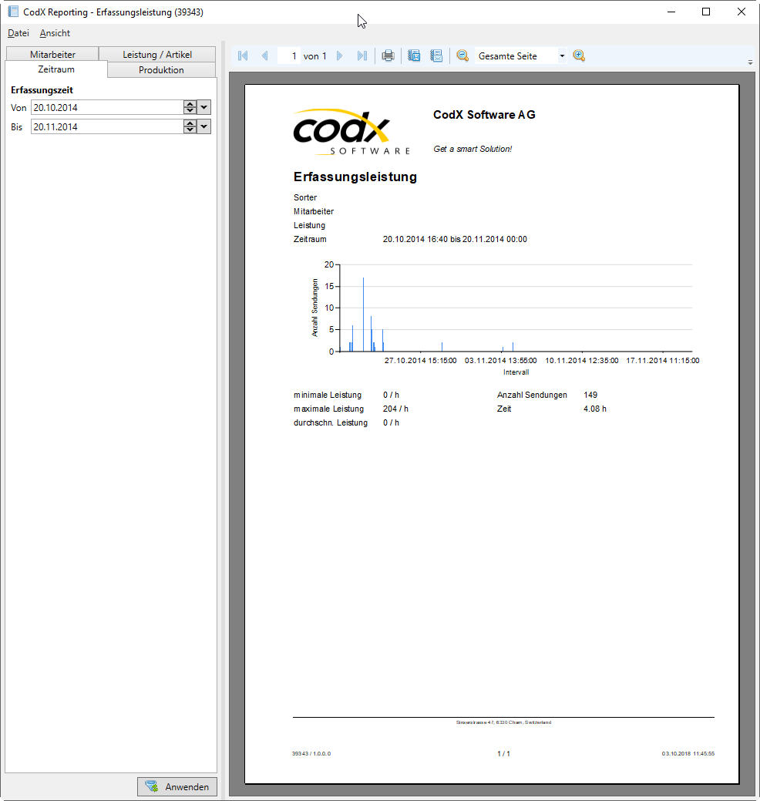The width and height of the screenshot is (760, 801).
Task: Jump to the last page
Action: point(362,56)
